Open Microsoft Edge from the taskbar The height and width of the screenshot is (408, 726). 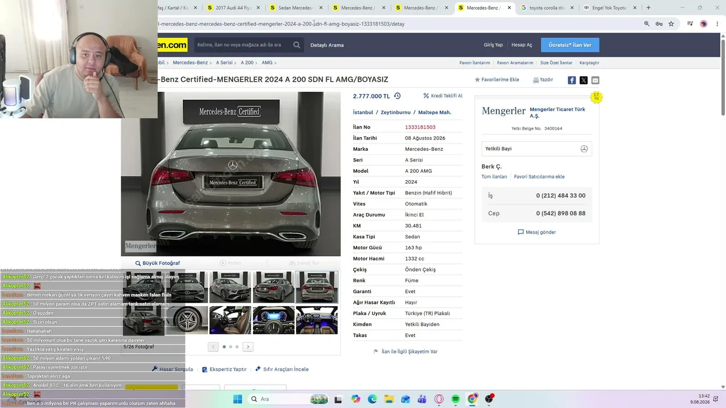372,399
